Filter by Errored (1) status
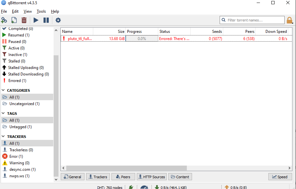The image size is (296, 189). tap(14, 81)
